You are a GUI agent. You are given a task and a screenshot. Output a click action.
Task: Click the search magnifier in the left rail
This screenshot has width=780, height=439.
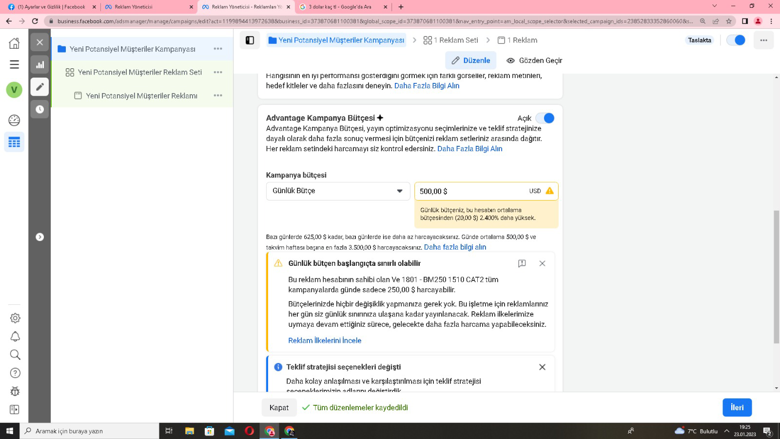pyautogui.click(x=15, y=355)
